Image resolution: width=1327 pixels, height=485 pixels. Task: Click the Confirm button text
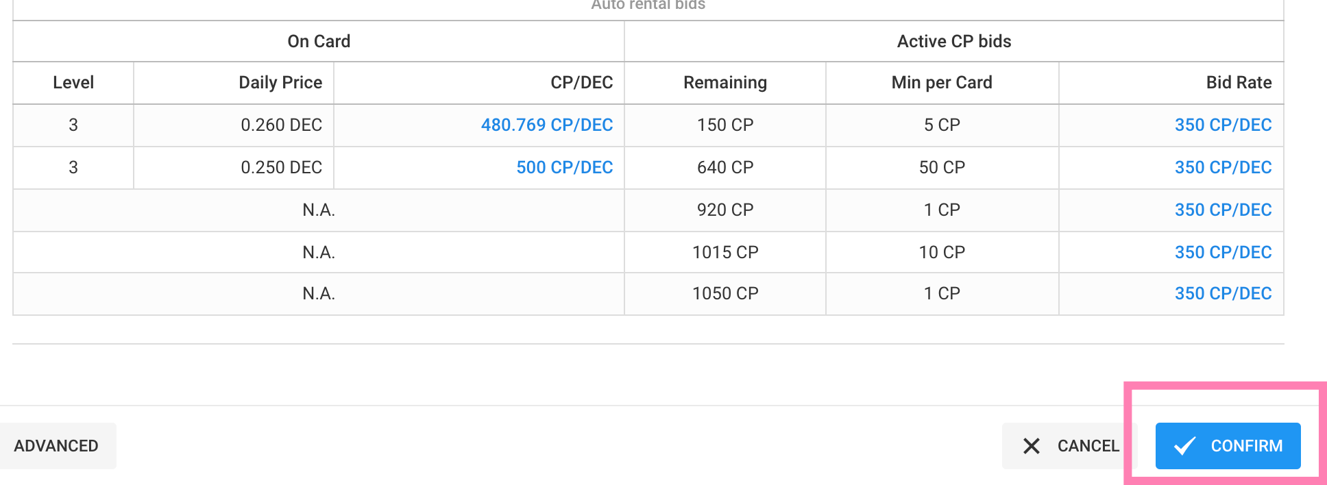coord(1246,446)
